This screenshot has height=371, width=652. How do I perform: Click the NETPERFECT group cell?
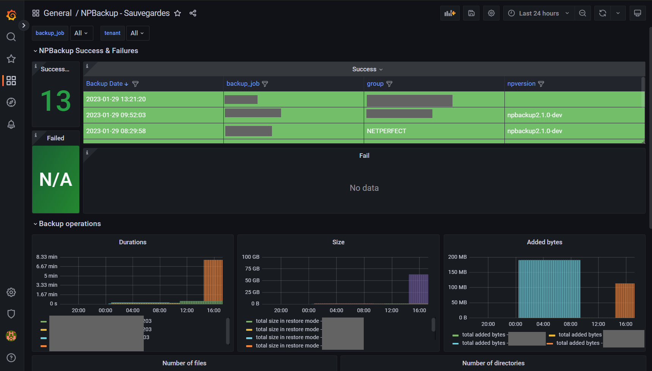tap(434, 131)
